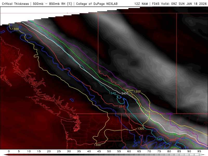Click the 90 tick label on the color bar
This screenshot has height=156, width=208.
[189, 151]
